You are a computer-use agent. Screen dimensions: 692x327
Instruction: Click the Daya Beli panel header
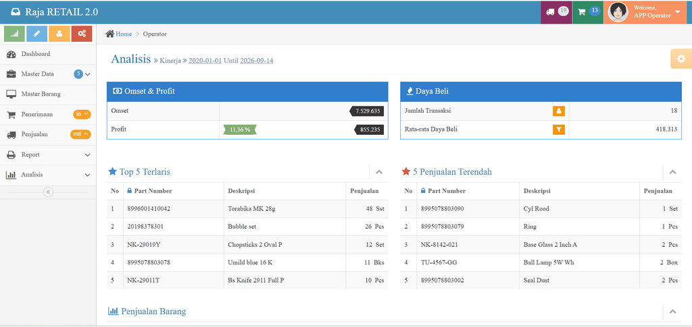(541, 92)
